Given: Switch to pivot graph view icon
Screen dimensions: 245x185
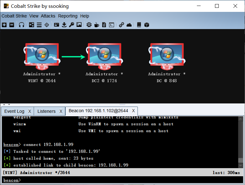Looking at the screenshot, I should tap(32, 25).
